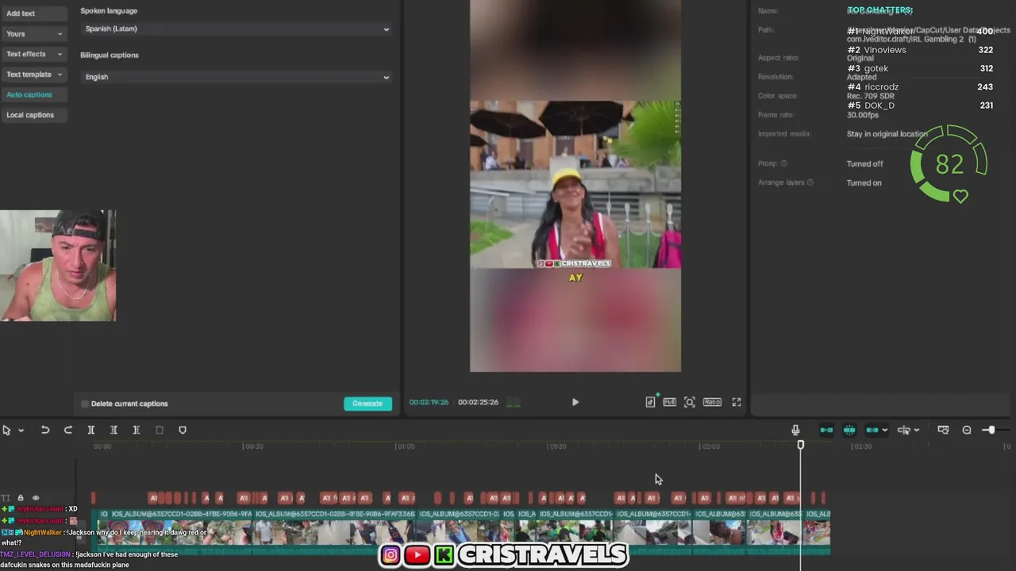Click Arrange layers 'Turned on' value
The height and width of the screenshot is (571, 1016).
click(x=864, y=183)
